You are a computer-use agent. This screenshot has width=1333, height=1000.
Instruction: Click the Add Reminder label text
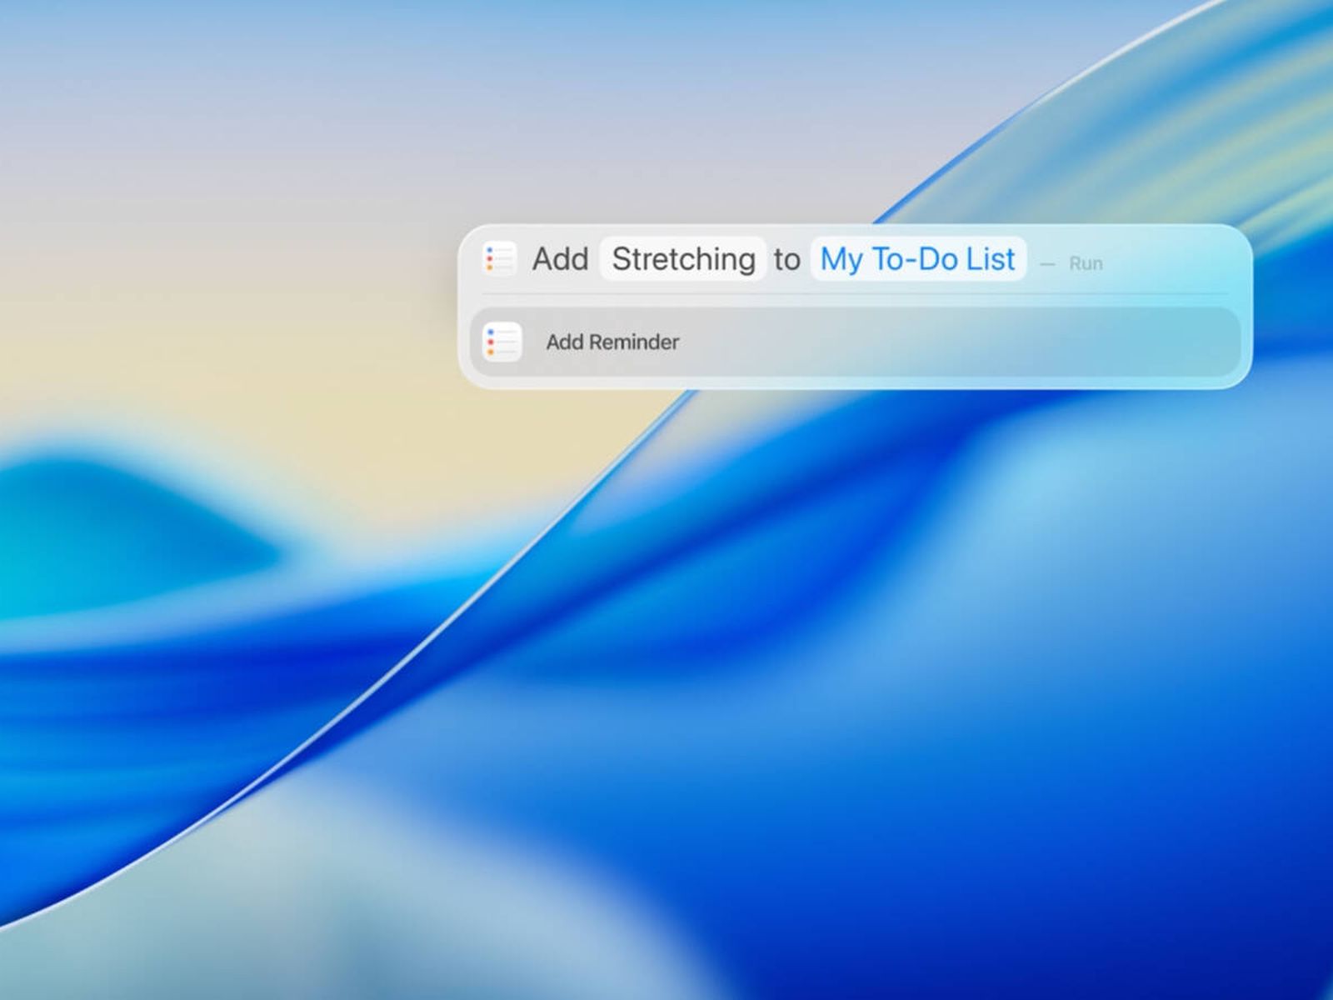(x=612, y=342)
